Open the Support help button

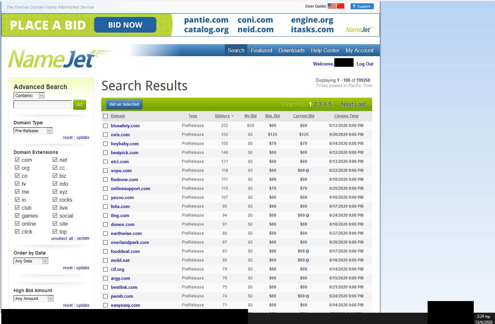click(x=362, y=6)
